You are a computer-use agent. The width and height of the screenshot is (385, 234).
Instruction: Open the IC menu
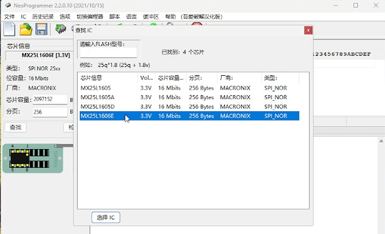(x=23, y=17)
